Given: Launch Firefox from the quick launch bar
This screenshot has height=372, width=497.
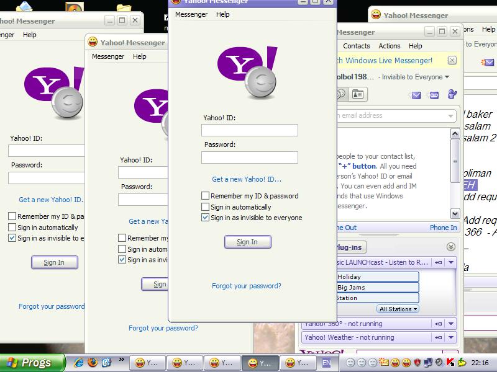Looking at the screenshot, I should click(93, 362).
